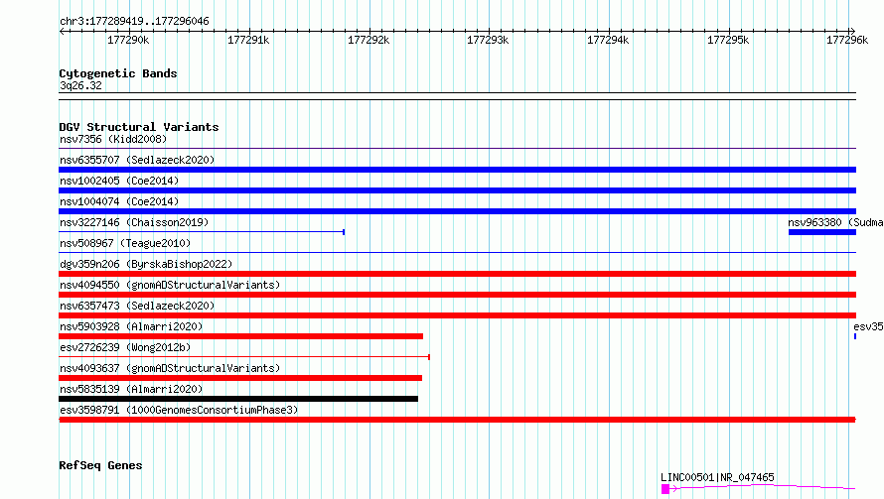
Task: Select the nsv5903928 (Almarri2020) label
Action: tap(131, 326)
